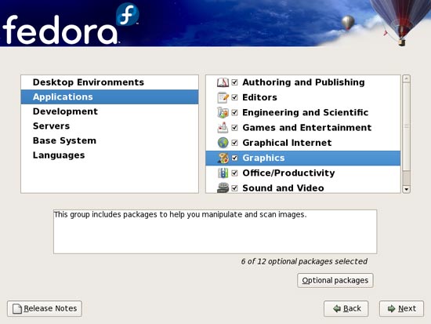The width and height of the screenshot is (431, 324).
Task: Click the Authoring and Publishing book icon
Action: [223, 82]
